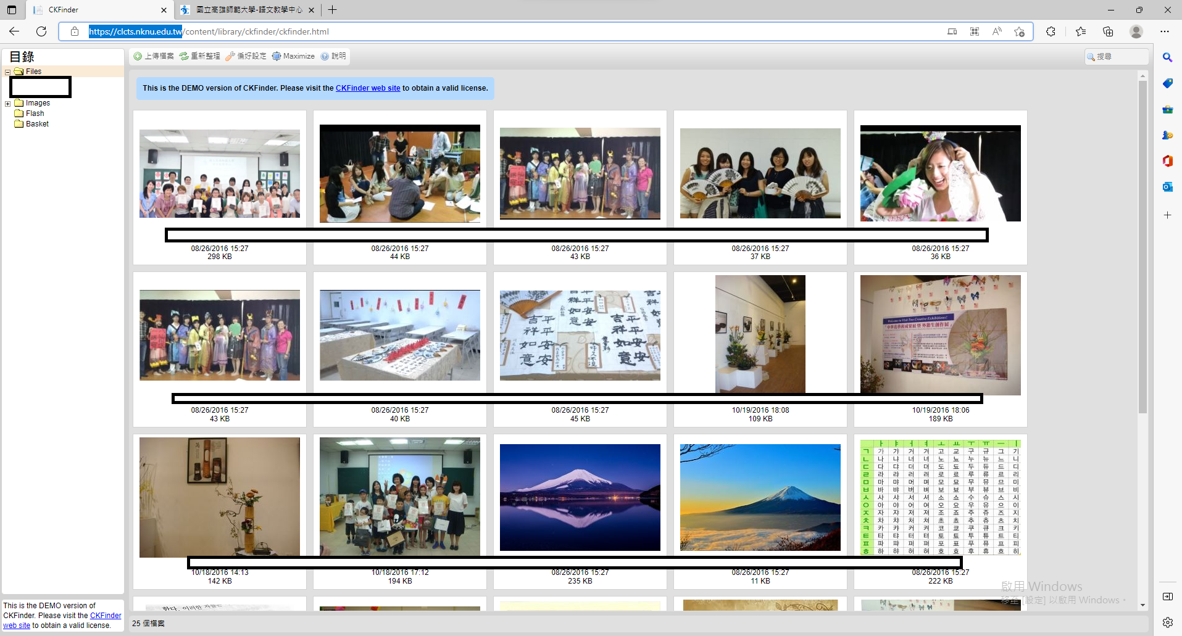Open browser Settings and more menu

[x=1165, y=31]
